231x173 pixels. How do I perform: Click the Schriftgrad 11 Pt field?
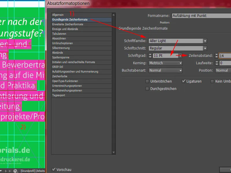pyautogui.click(x=165, y=56)
